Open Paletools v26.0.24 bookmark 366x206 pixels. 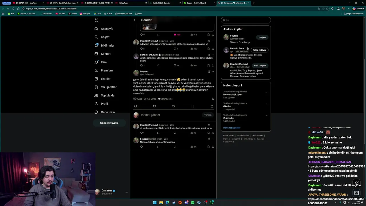(x=124, y=14)
